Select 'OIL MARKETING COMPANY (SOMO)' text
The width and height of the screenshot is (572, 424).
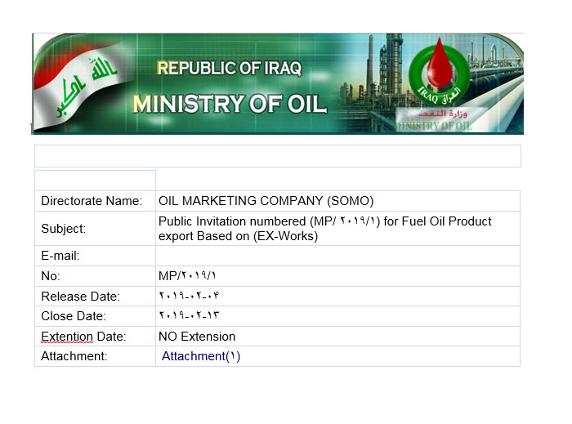point(266,201)
